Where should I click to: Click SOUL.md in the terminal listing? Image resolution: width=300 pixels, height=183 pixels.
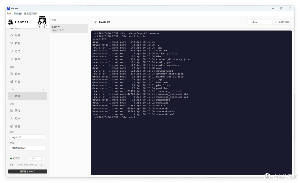161,51
